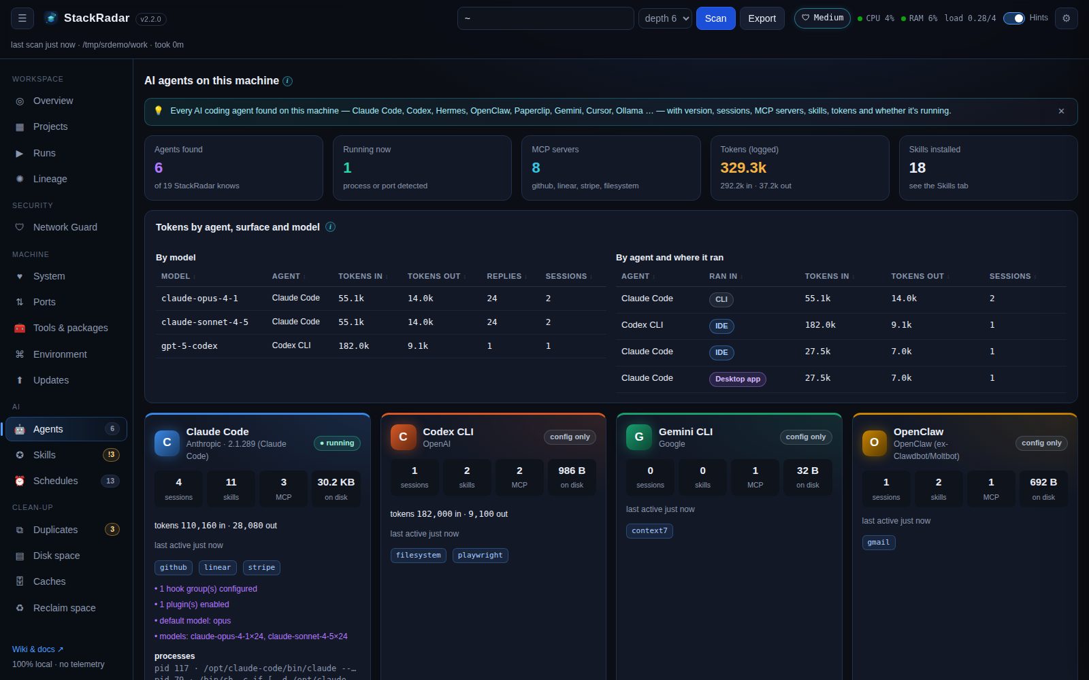
Task: Go to Lineage page
Action: click(67, 179)
